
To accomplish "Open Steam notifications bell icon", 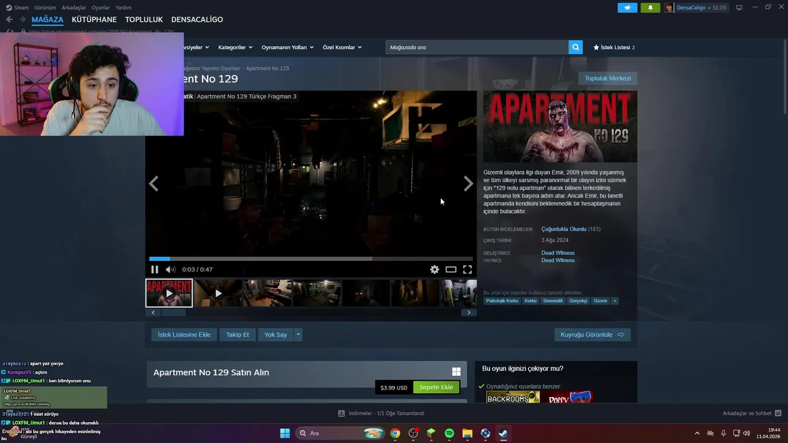I will 650,7.
